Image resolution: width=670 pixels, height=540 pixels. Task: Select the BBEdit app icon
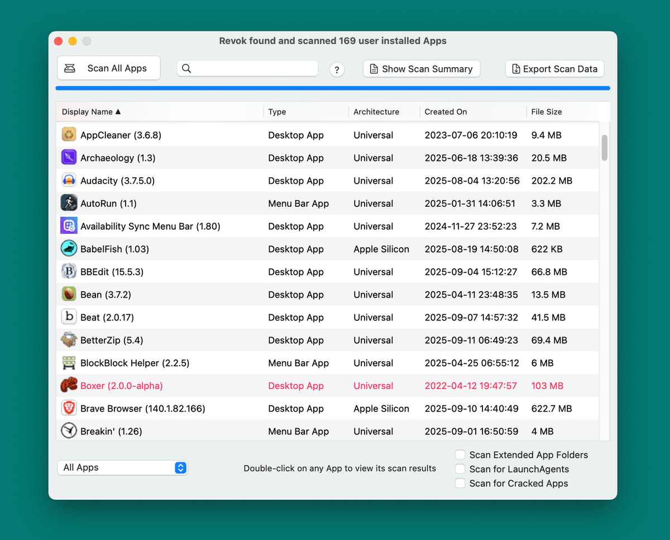pos(69,272)
